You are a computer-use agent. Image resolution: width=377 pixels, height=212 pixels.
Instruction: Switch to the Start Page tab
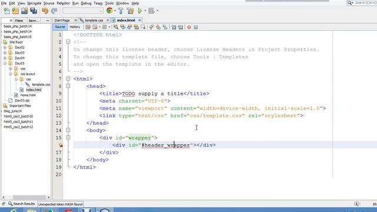(x=62, y=21)
